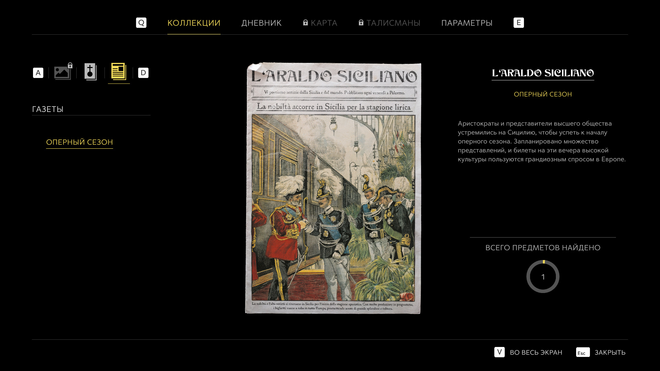Select the locked ТАЛИСМАНЫ tab
Viewport: 660px width, 371px height.
(389, 23)
